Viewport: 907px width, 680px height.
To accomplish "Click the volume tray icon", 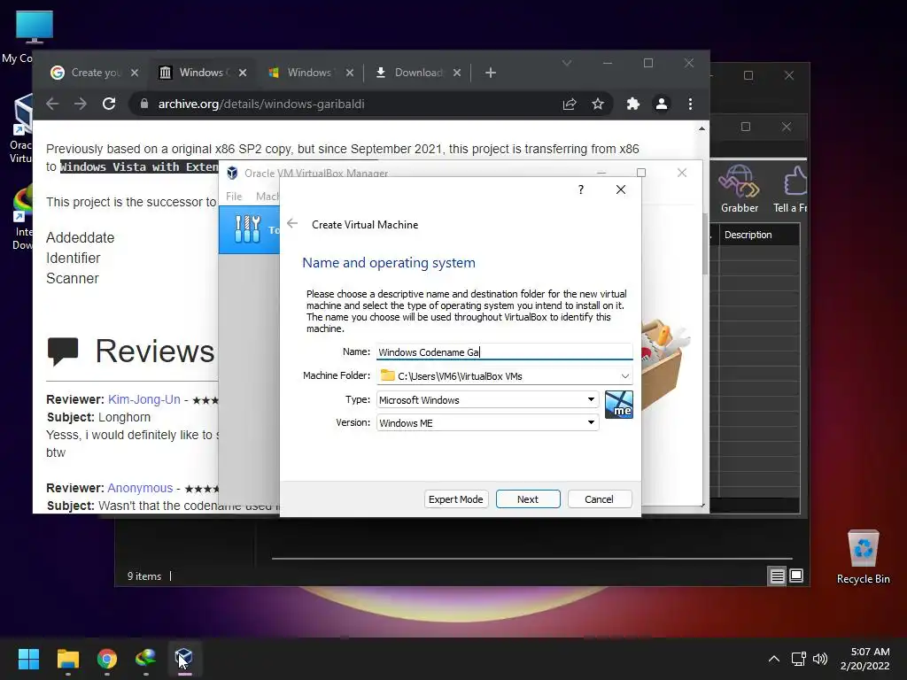I will 819,659.
